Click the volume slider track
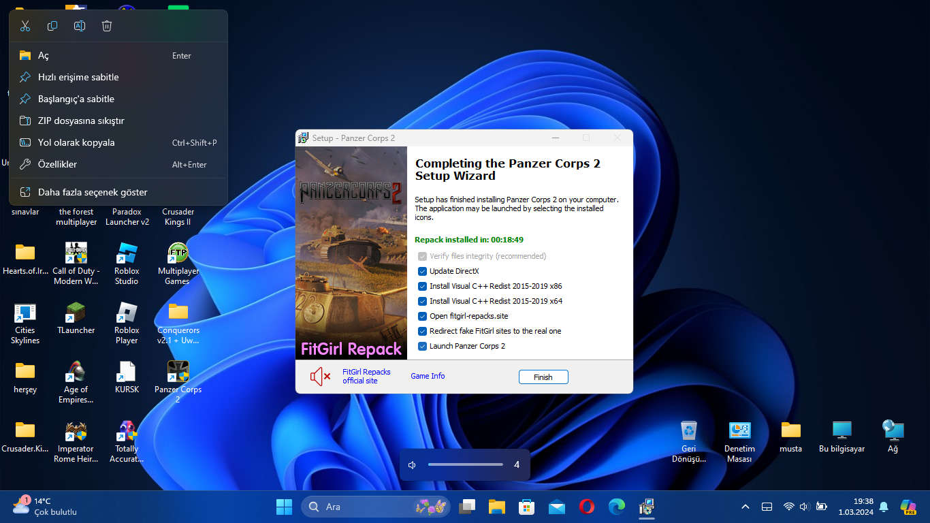 465,464
